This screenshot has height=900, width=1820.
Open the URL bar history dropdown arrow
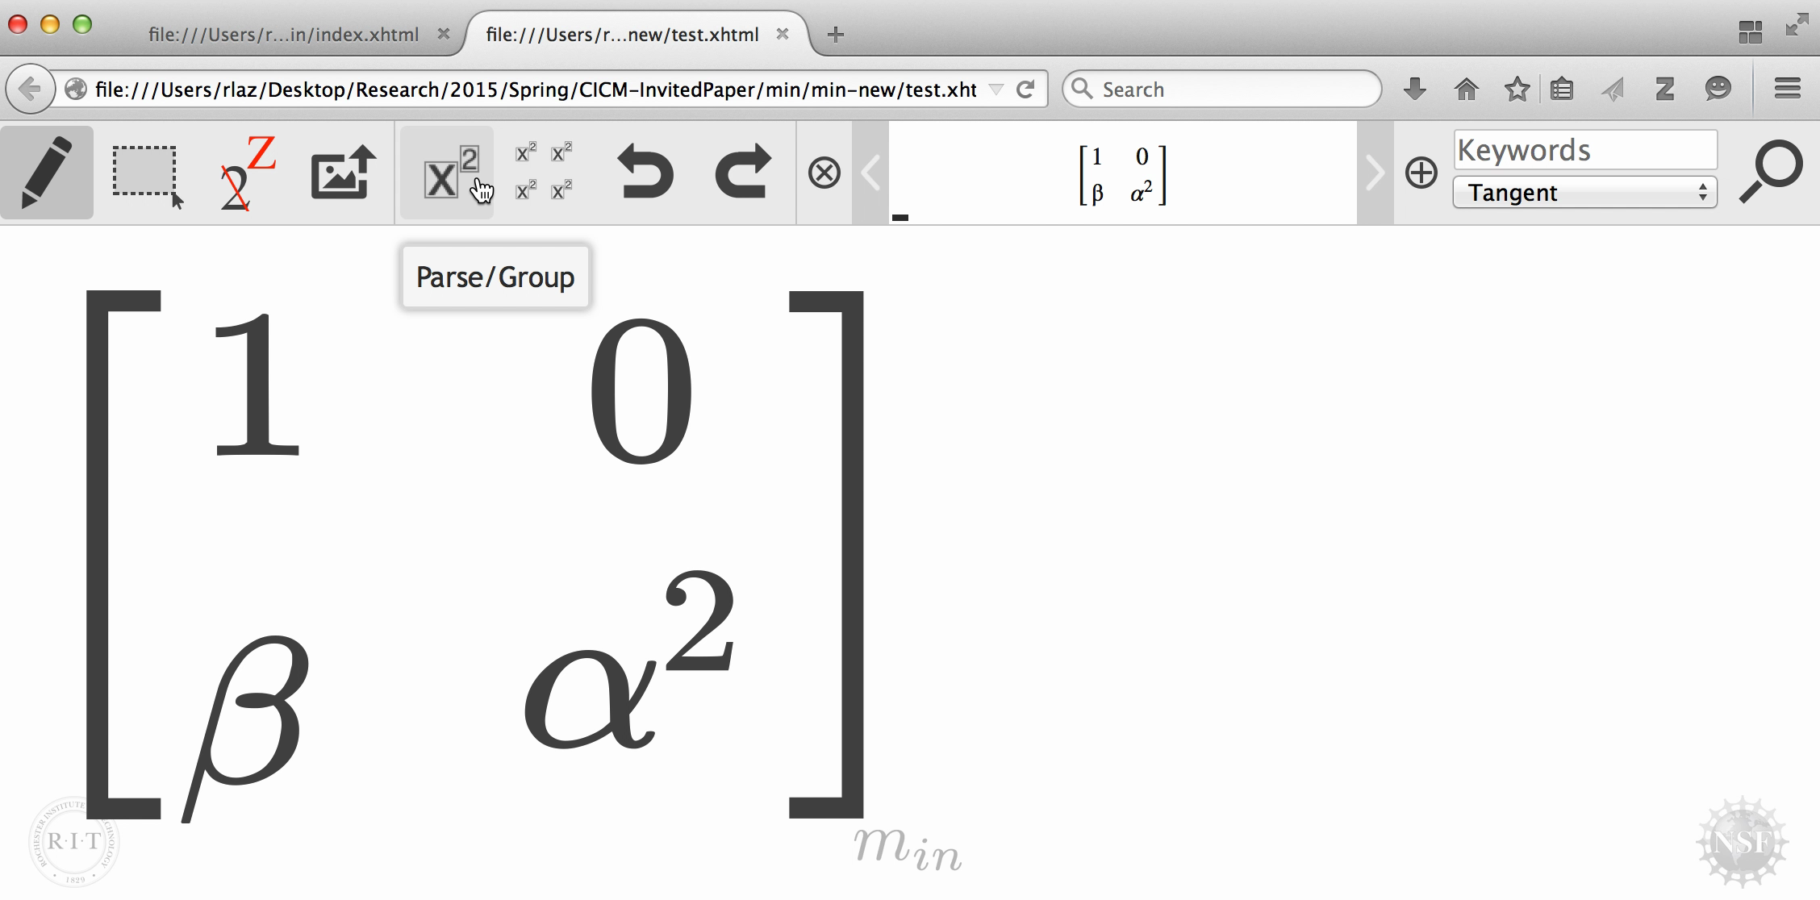[x=996, y=90]
